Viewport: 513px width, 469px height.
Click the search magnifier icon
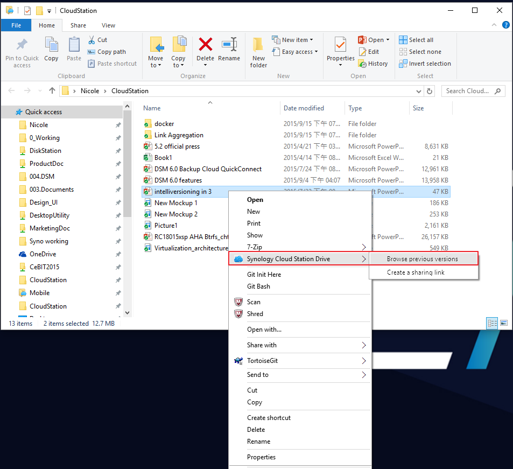click(497, 91)
